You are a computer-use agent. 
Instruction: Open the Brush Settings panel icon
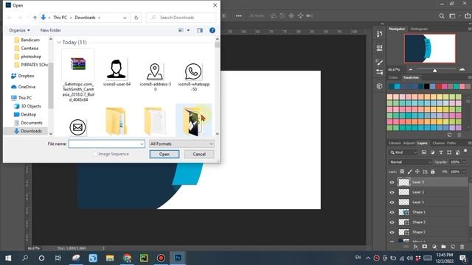[x=380, y=62]
